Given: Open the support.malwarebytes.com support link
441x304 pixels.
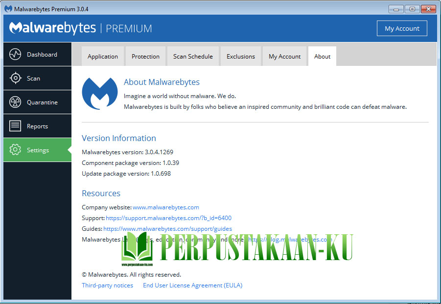Looking at the screenshot, I should (x=169, y=218).
